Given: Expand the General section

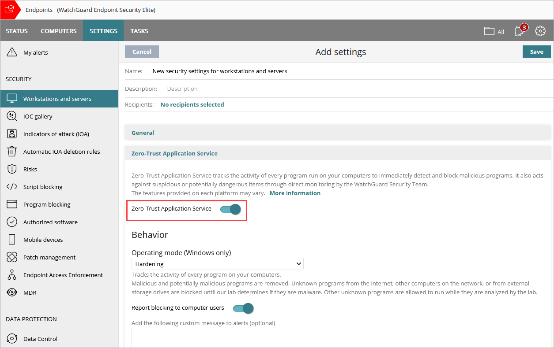Looking at the screenshot, I should pos(143,133).
